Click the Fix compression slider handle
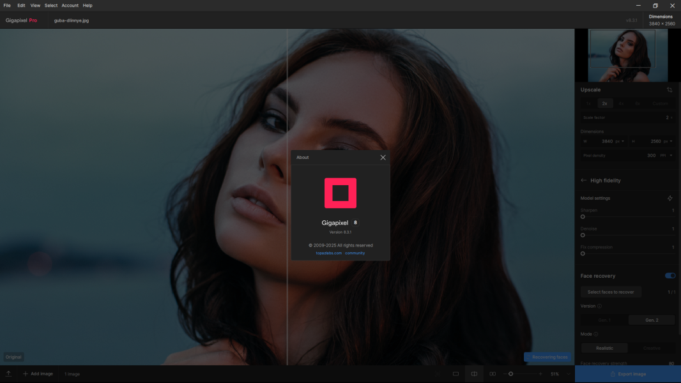Screen dimensions: 681x383 click(583, 254)
